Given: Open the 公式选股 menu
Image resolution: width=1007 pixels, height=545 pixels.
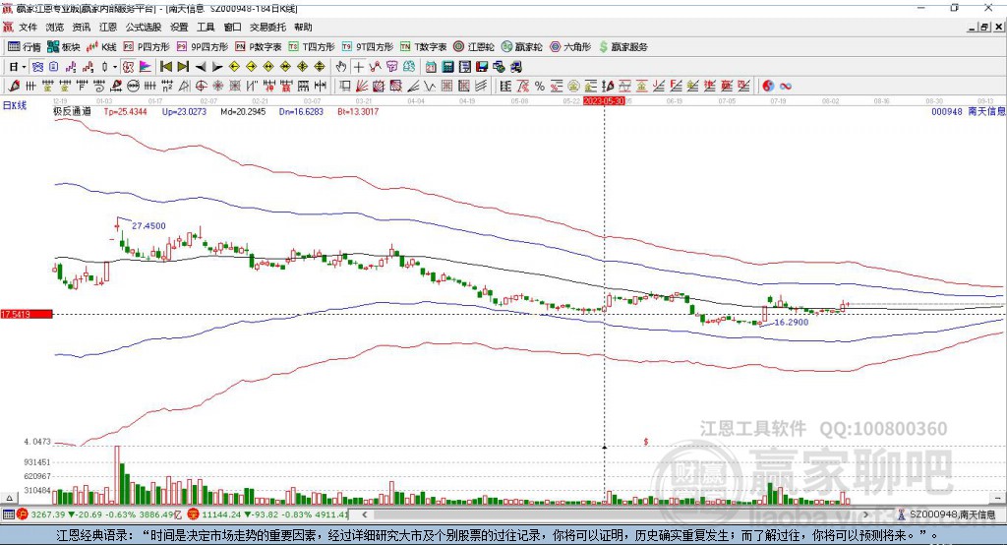Looking at the screenshot, I should coord(144,27).
